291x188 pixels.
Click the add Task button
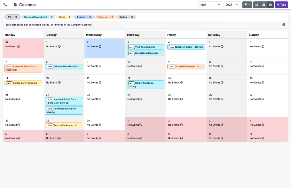tap(281, 5)
